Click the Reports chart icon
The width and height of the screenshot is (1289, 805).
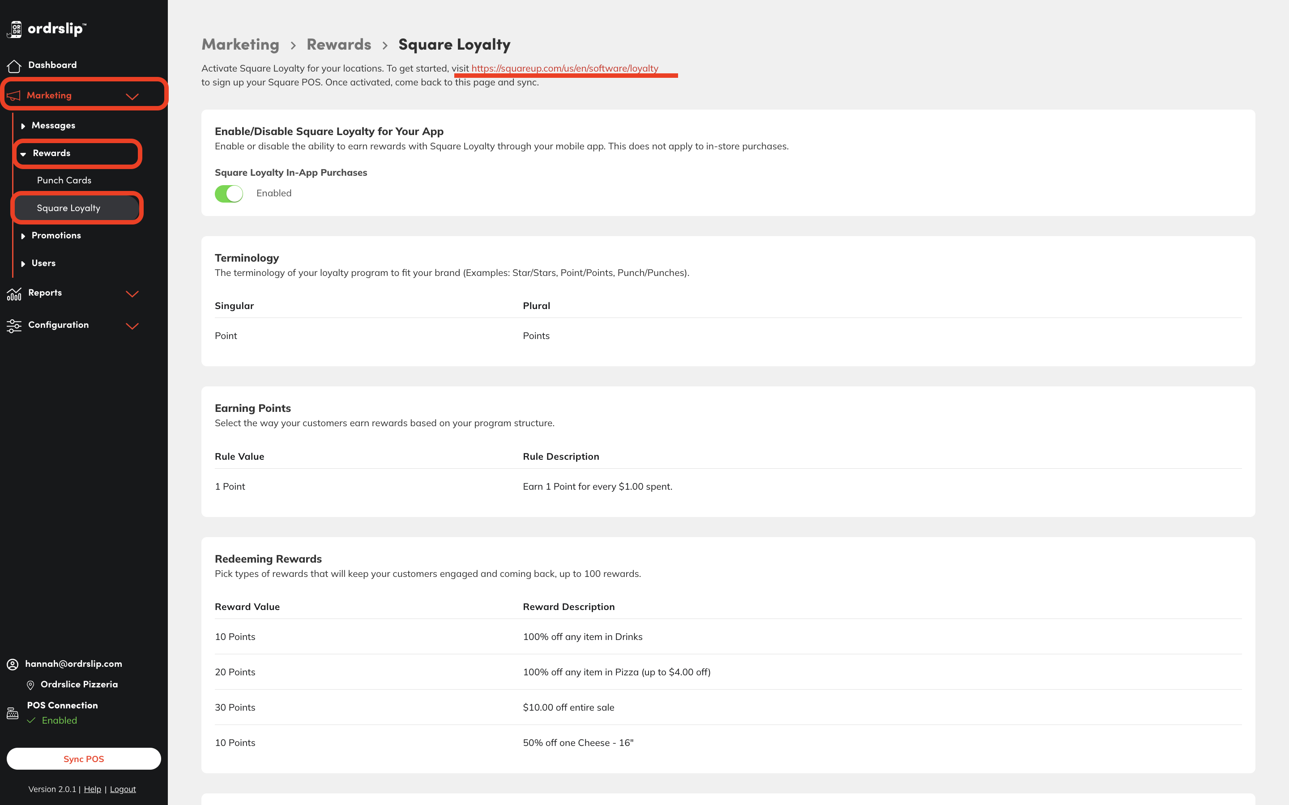(x=14, y=293)
